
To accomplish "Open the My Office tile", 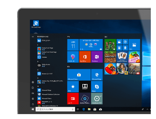I will pos(85,57).
